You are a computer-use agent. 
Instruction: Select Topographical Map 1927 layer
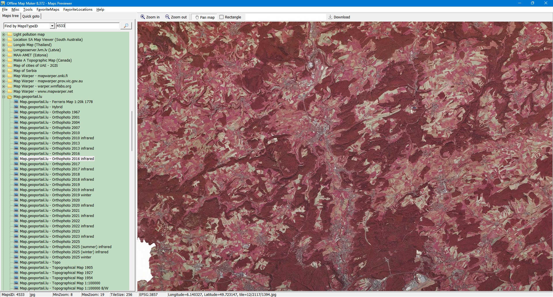[x=56, y=273]
